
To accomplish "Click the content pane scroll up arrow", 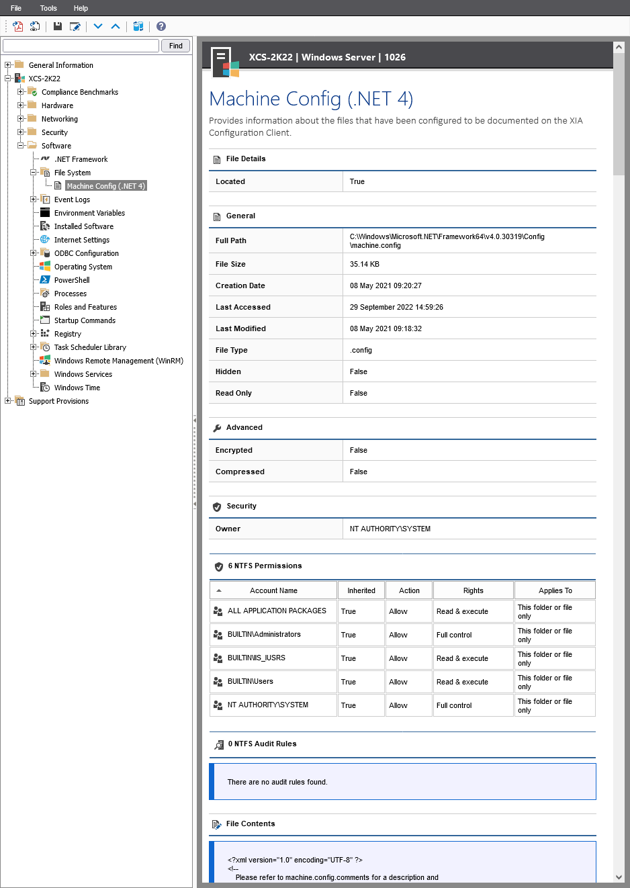I will 619,47.
